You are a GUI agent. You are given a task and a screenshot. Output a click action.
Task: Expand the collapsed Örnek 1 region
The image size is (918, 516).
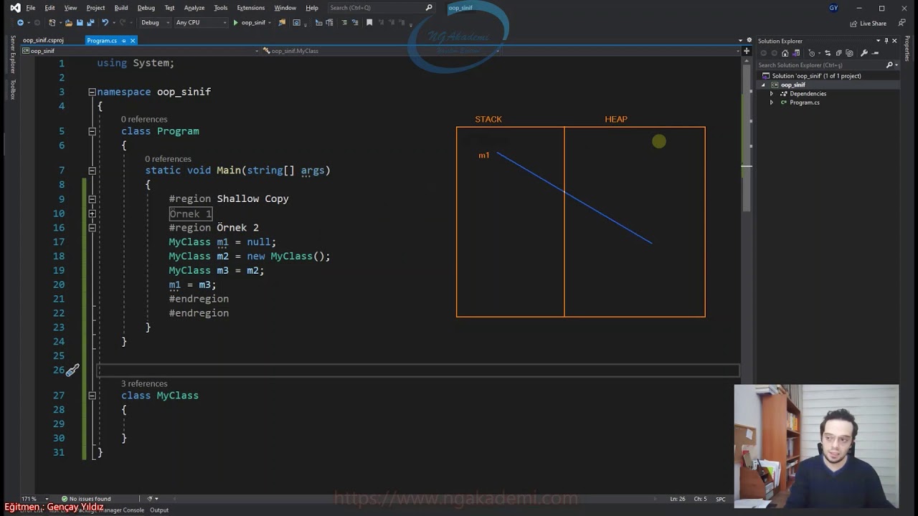click(92, 214)
